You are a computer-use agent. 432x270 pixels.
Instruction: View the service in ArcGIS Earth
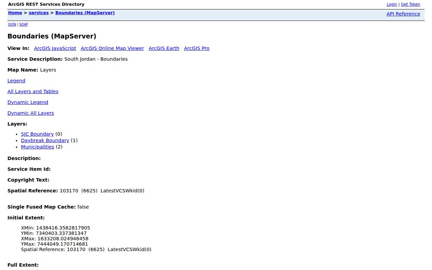pyautogui.click(x=164, y=48)
